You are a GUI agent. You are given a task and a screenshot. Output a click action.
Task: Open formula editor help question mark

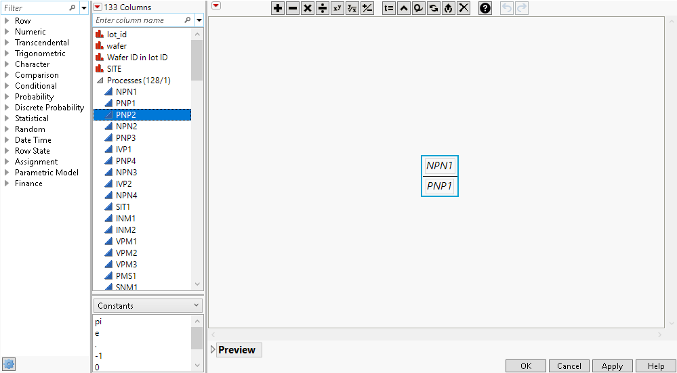pos(485,8)
